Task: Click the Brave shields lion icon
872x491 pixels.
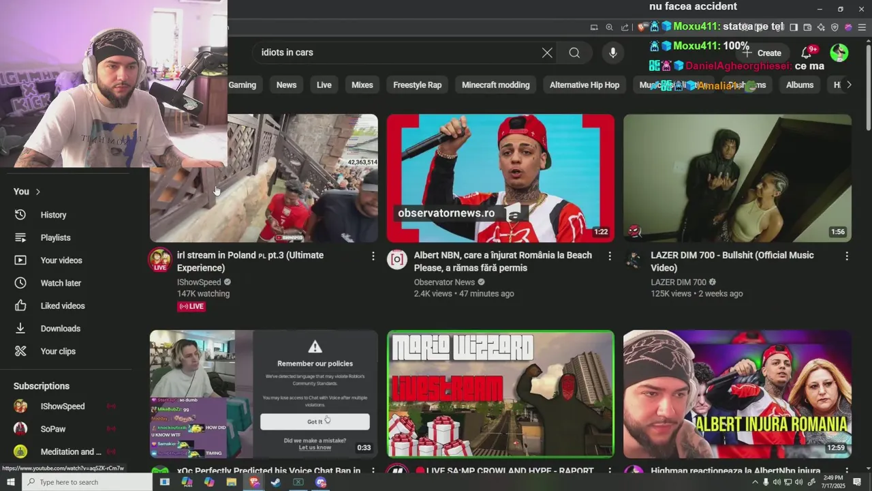Action: (642, 27)
